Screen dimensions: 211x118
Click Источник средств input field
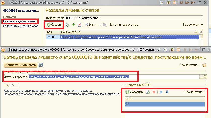tap(114, 77)
